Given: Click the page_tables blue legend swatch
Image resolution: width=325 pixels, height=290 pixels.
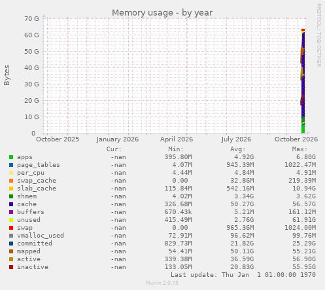Looking at the screenshot, I should (11, 165).
